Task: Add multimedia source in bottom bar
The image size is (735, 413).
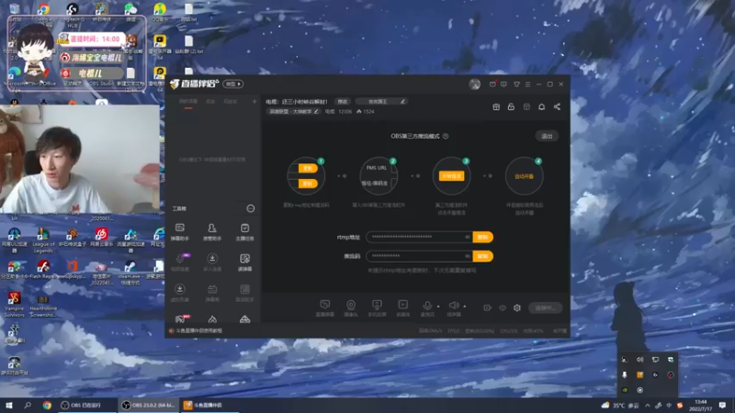Action: pyautogui.click(x=402, y=308)
